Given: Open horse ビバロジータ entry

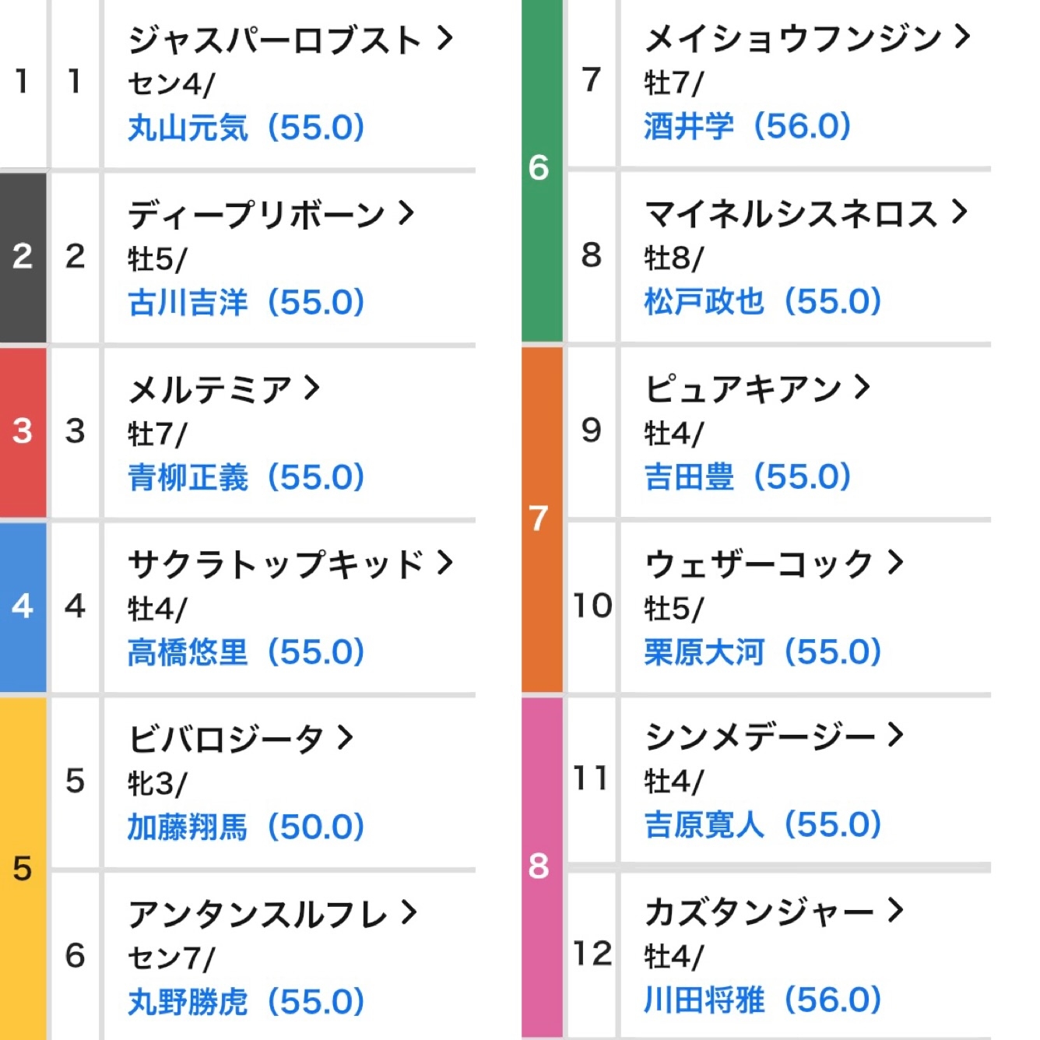Looking at the screenshot, I should point(226,739).
